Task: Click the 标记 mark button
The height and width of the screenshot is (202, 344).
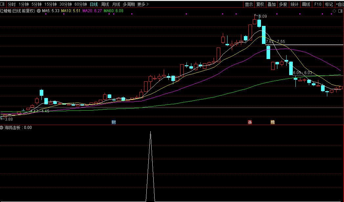Action: [x=329, y=4]
